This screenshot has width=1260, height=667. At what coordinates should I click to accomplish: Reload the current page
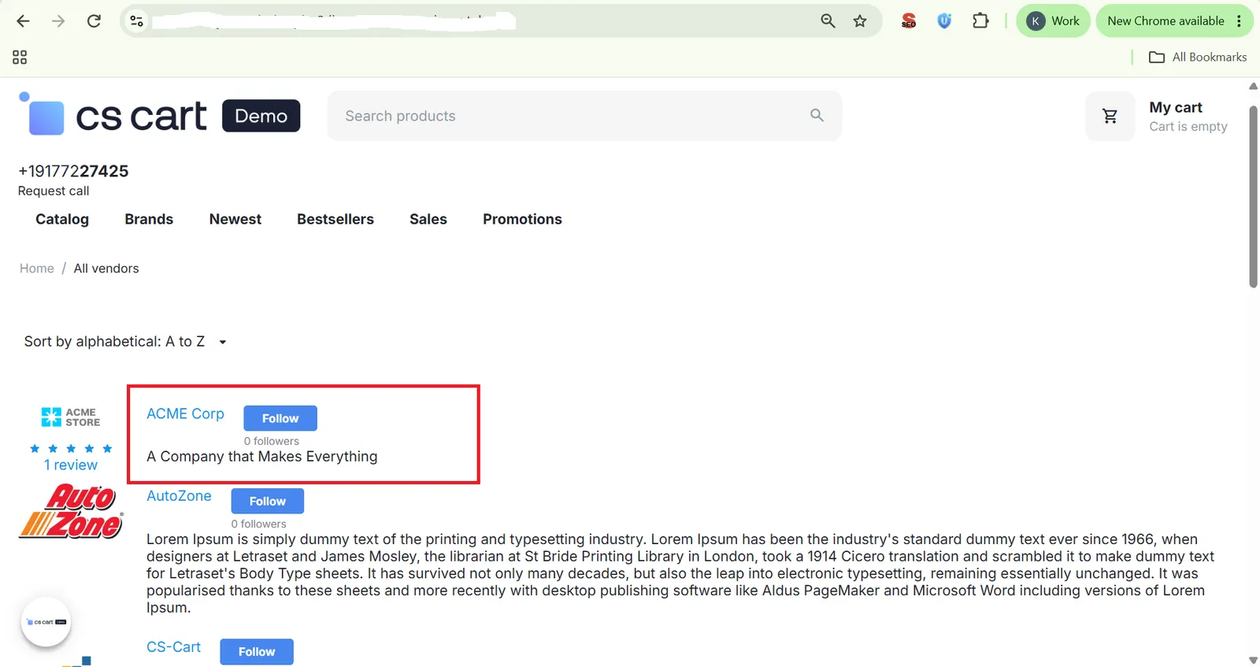(94, 21)
